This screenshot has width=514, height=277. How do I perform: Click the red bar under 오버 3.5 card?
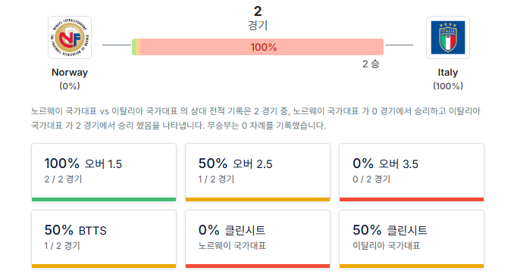[412, 199]
